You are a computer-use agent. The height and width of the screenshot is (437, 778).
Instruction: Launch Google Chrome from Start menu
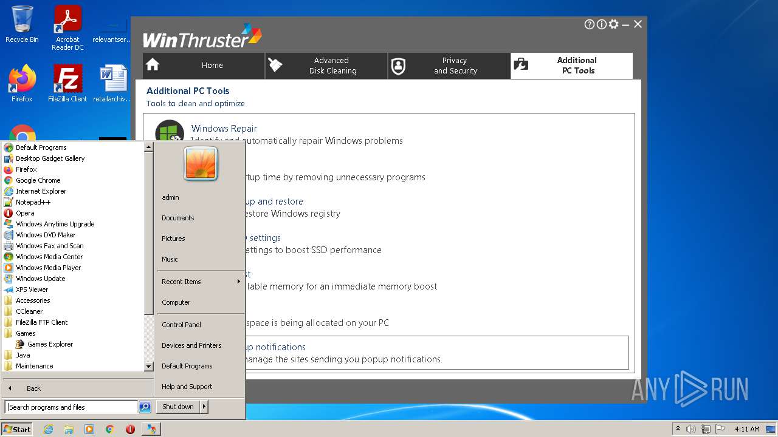(x=38, y=180)
